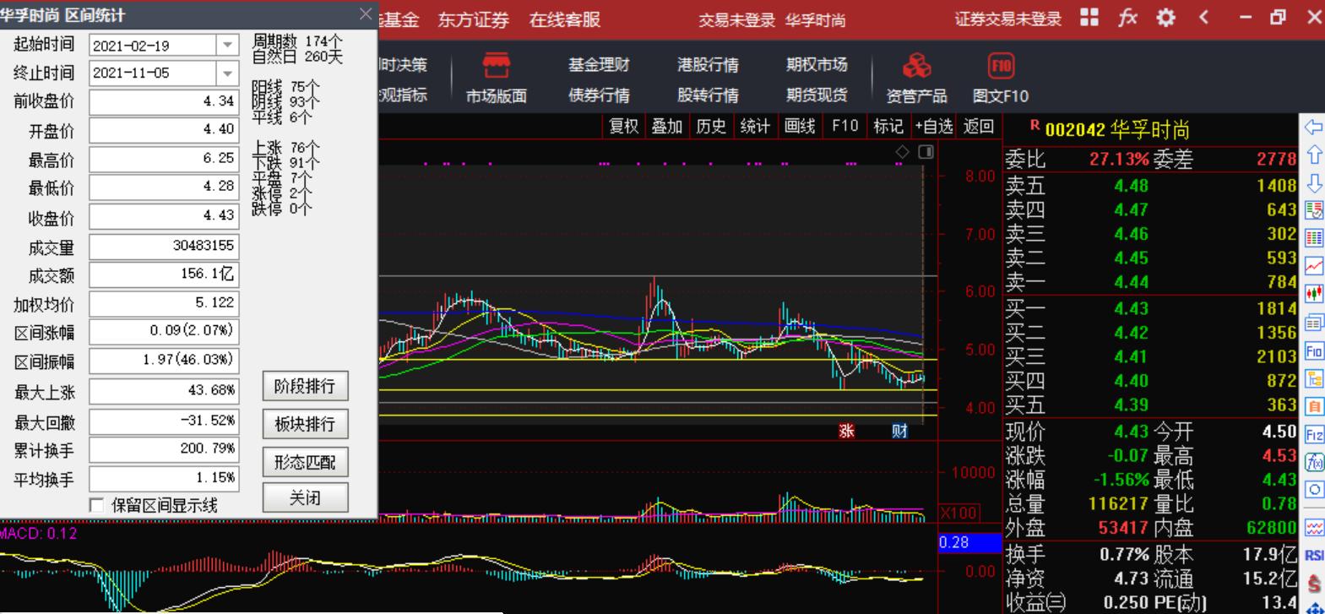1325x614 pixels.
Task: Open 东方证券 menu item
Action: coord(473,19)
